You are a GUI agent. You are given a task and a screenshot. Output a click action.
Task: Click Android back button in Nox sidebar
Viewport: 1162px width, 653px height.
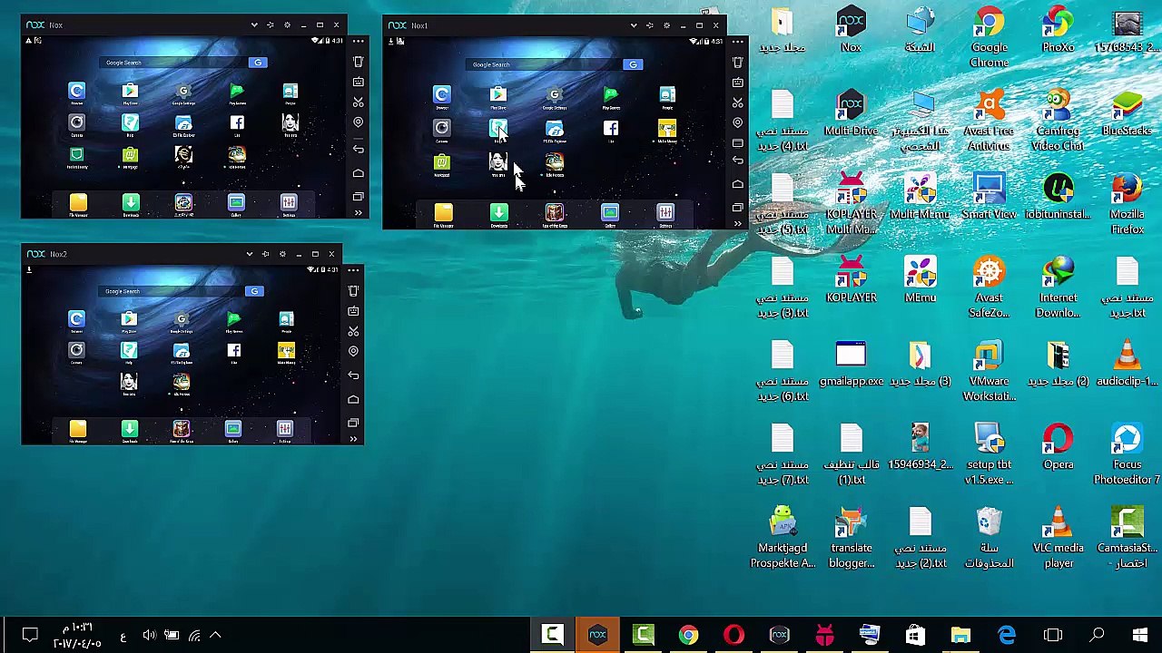pyautogui.click(x=359, y=149)
